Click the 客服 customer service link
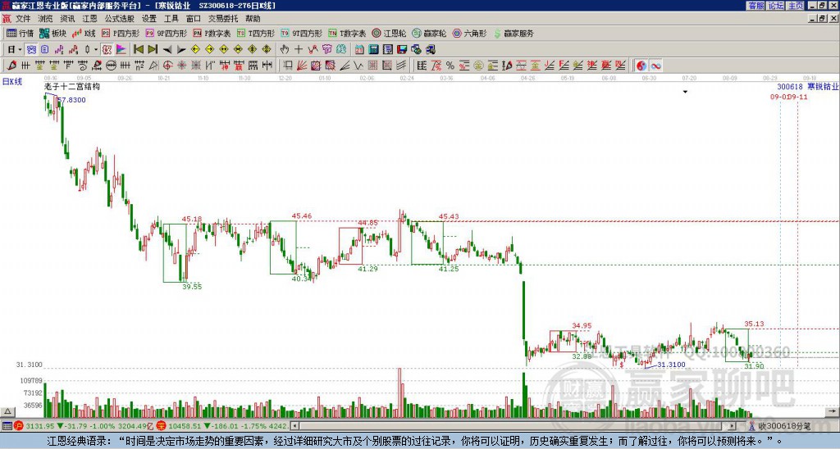 coord(755,6)
